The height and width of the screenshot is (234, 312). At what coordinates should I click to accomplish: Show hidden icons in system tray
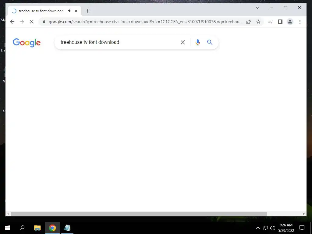coord(258,228)
